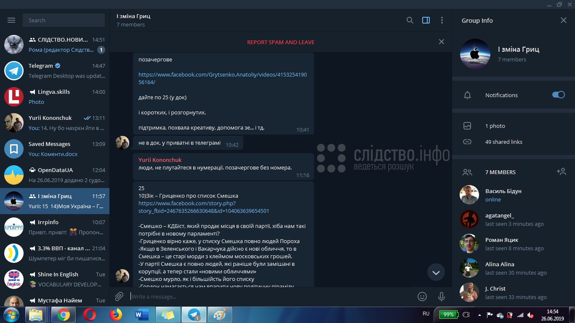Image resolution: width=575 pixels, height=323 pixels.
Task: Open the 49 shared links list
Action: (x=503, y=142)
